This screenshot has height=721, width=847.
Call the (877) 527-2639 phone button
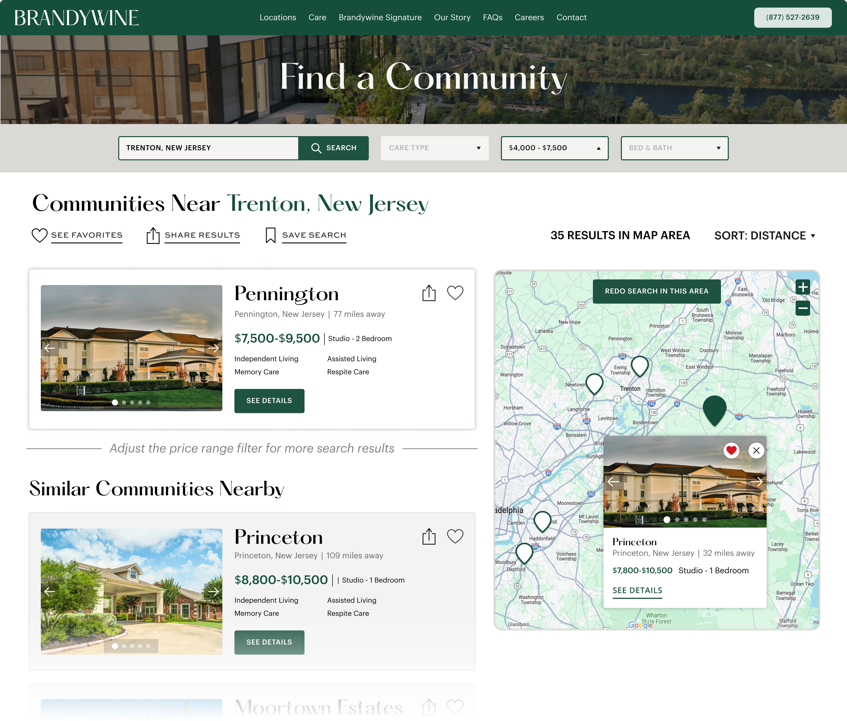[x=793, y=18]
